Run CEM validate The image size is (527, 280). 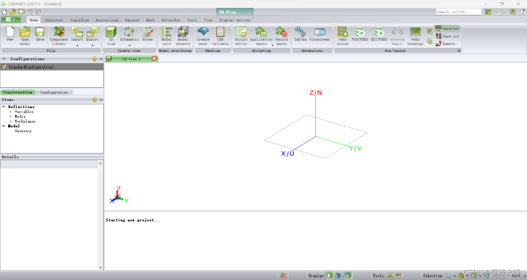click(x=220, y=36)
